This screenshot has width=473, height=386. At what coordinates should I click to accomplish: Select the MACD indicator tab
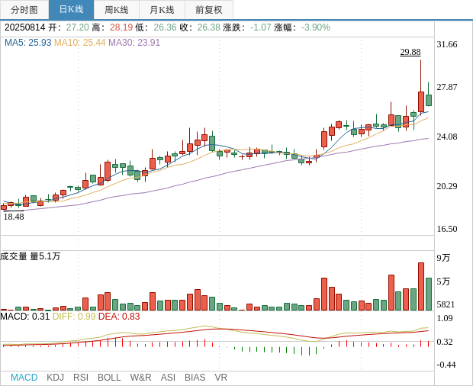pos(24,378)
